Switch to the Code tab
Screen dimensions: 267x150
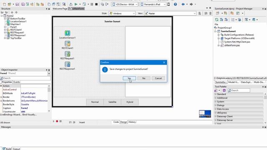116,122
